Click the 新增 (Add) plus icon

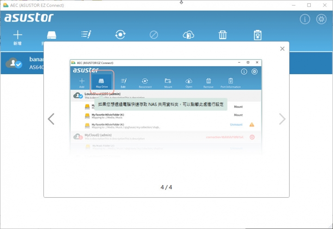pos(18,35)
